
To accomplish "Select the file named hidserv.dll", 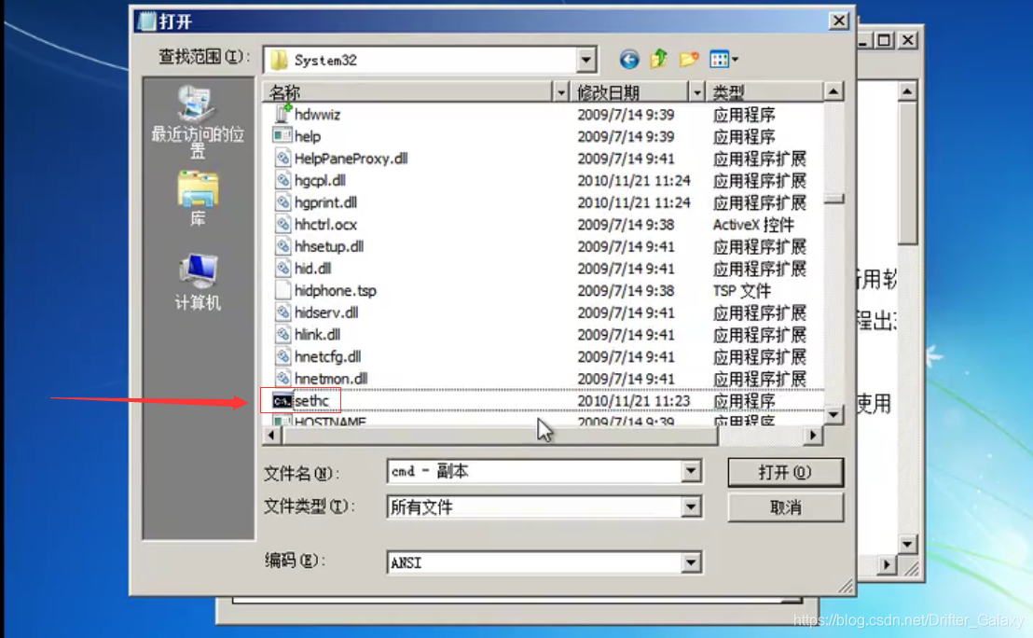I will (x=326, y=313).
